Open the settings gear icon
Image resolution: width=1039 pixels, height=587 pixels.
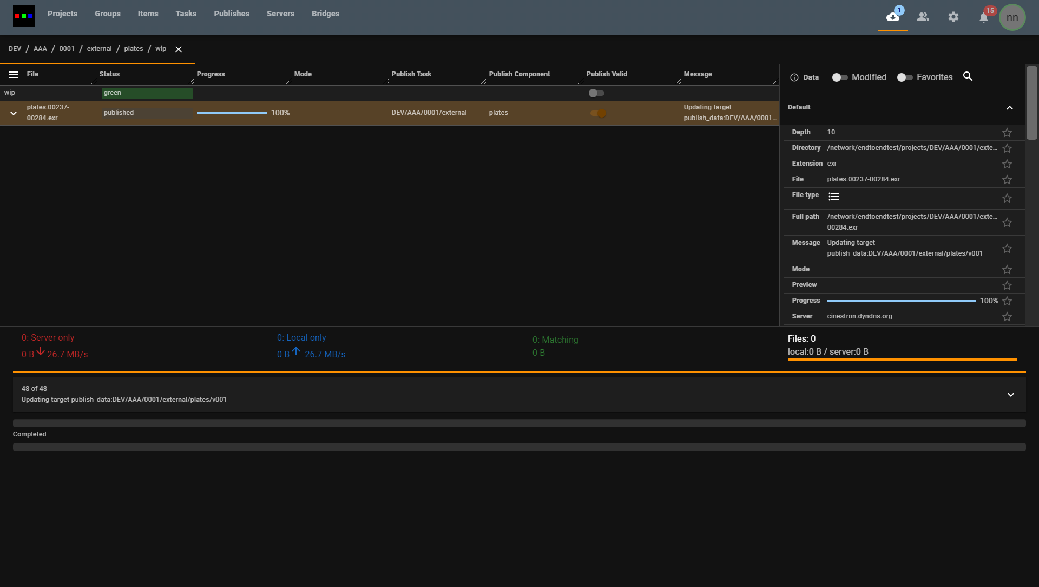point(953,17)
